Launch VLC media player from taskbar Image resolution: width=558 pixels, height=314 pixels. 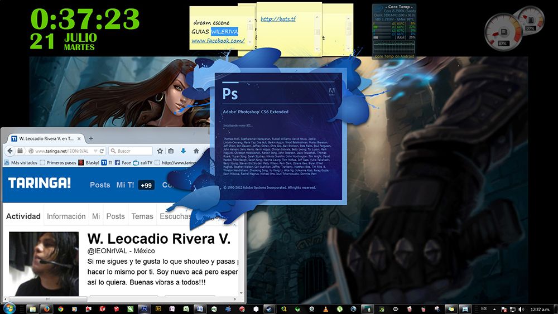pos(326,309)
